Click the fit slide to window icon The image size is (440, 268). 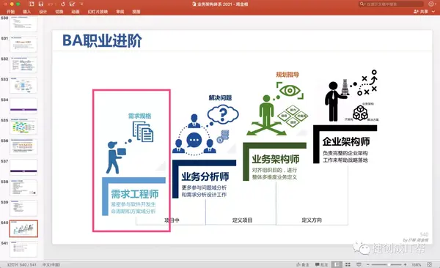[429, 264]
